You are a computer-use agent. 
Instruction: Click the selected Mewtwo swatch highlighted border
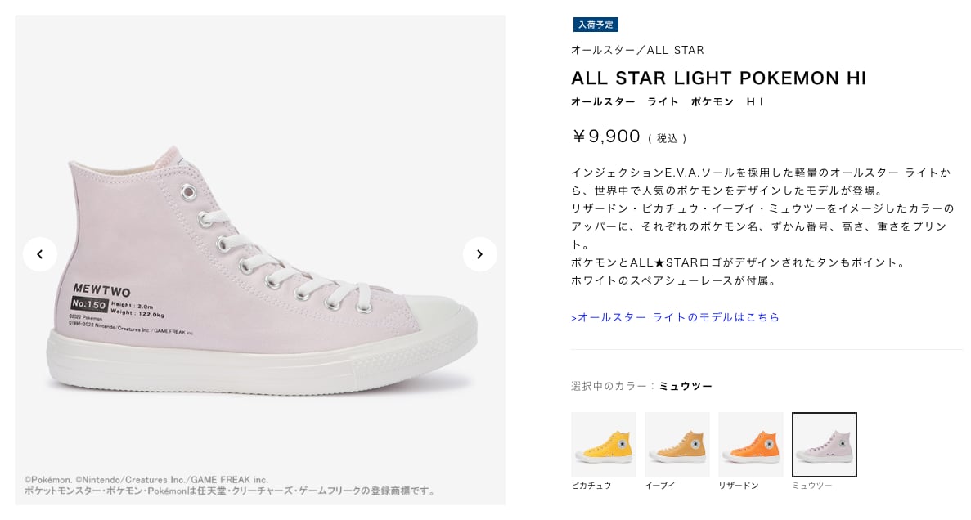824,444
